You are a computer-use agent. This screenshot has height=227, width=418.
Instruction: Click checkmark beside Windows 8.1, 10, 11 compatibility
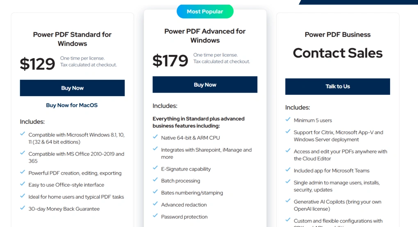(23, 134)
